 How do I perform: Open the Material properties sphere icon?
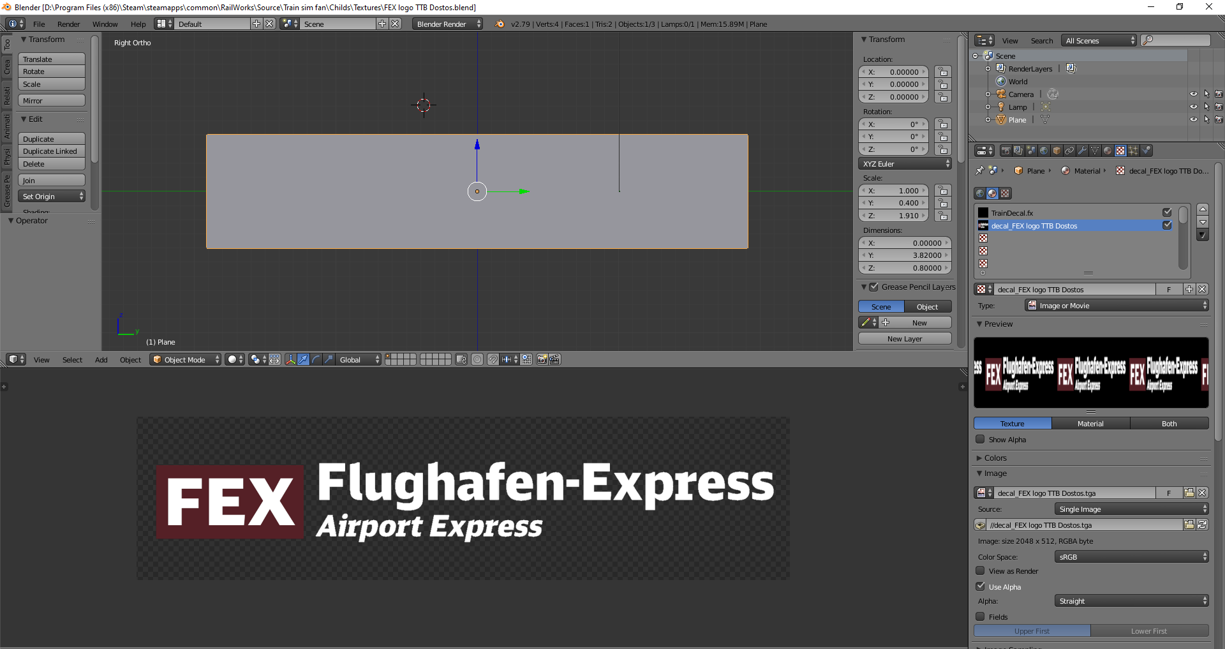(x=1108, y=151)
